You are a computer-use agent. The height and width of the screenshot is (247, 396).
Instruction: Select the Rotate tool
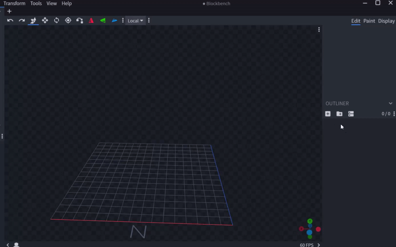57,21
